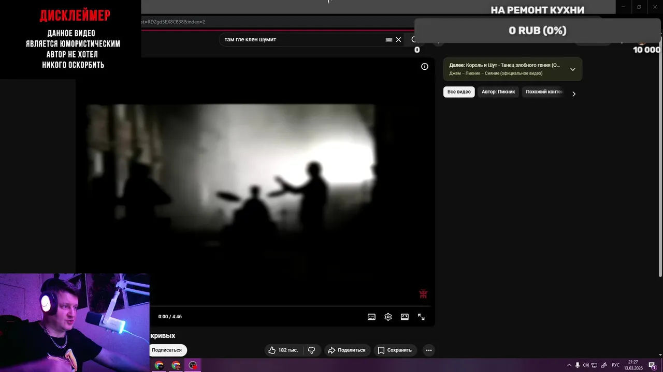Seek using the video progress bar

290,306
